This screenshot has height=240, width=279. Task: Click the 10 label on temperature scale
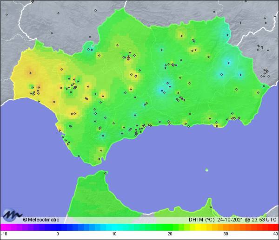[114, 234]
